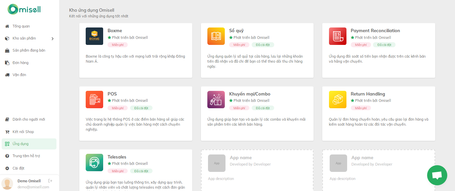Open the Khuyến mại/Combo title

click(x=250, y=94)
